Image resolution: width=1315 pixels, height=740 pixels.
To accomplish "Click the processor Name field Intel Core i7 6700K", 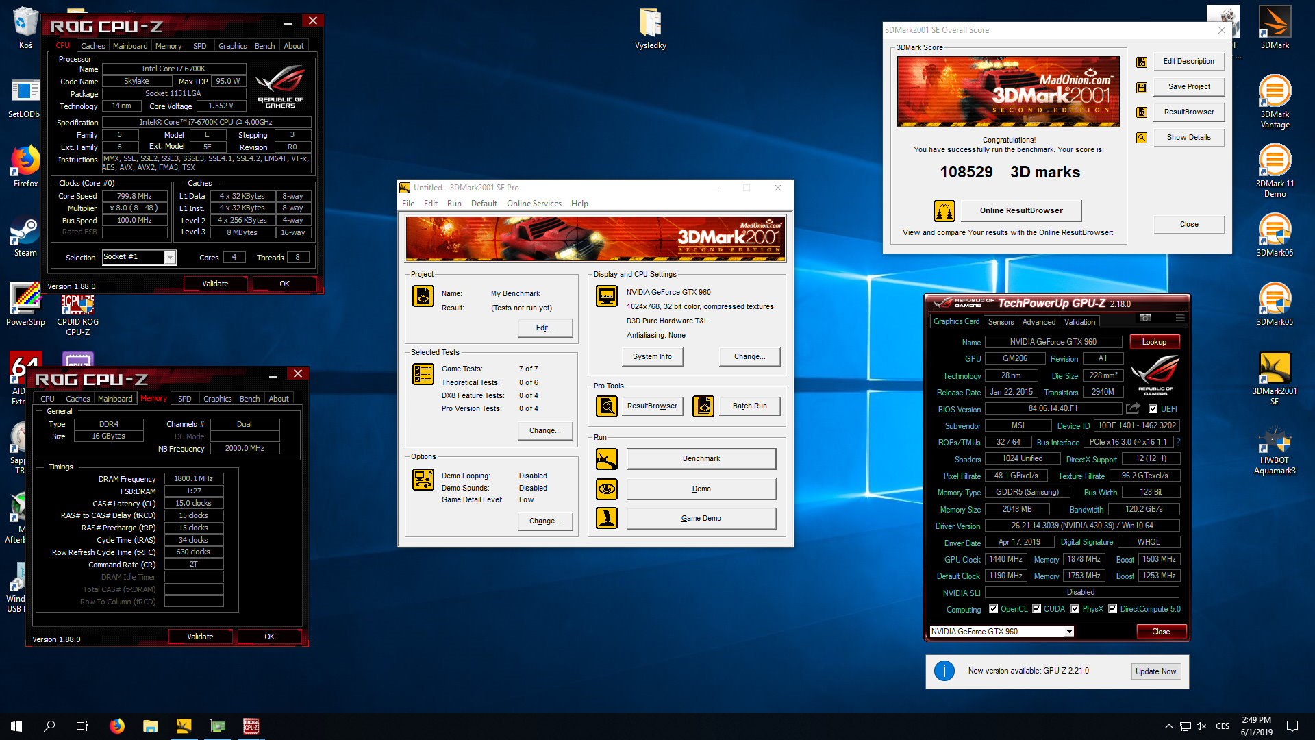I will (x=174, y=69).
